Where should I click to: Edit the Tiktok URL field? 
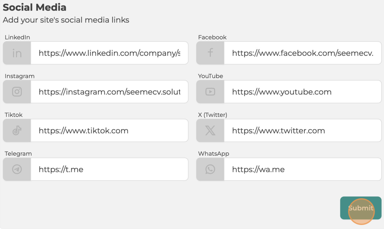click(109, 131)
